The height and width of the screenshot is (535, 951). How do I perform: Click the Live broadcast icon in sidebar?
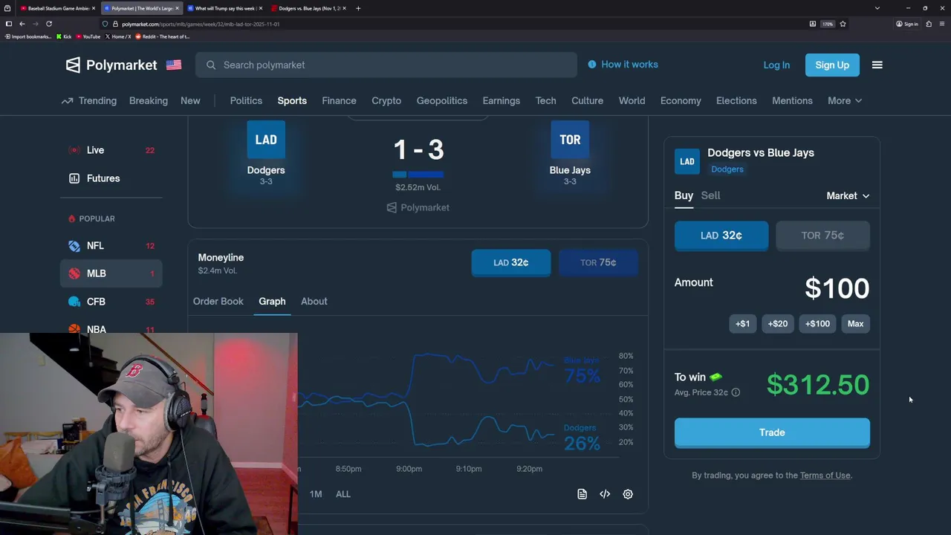(x=74, y=150)
